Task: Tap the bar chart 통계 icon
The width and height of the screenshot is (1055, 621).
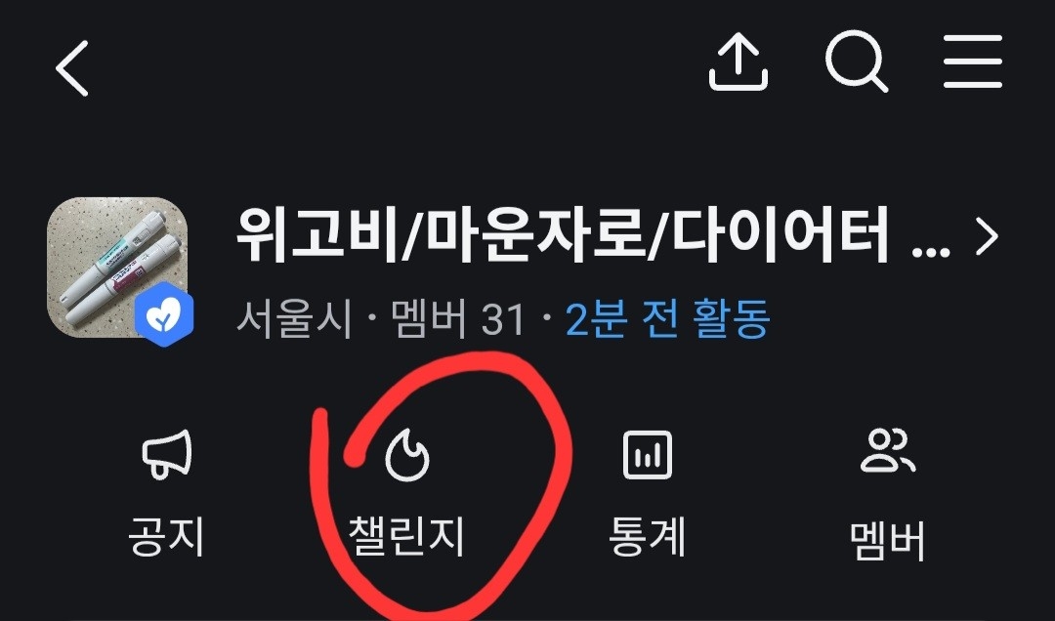Action: [x=648, y=455]
